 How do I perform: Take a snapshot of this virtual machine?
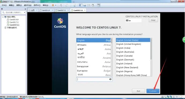pyautogui.click(x=67, y=5)
